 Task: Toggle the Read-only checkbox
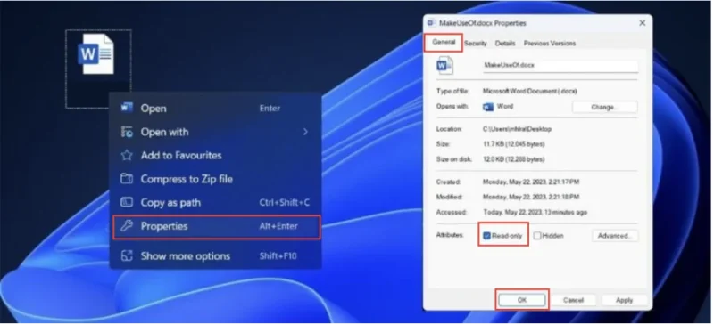(486, 236)
